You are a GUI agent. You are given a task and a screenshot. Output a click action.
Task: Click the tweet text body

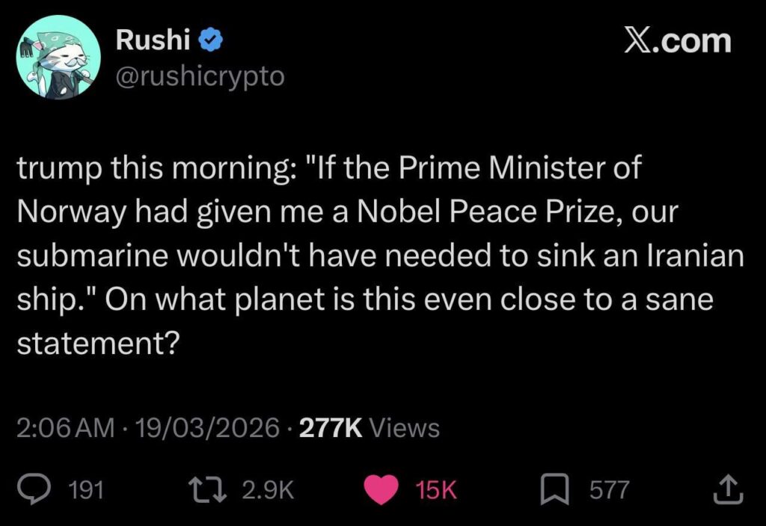[x=374, y=254]
